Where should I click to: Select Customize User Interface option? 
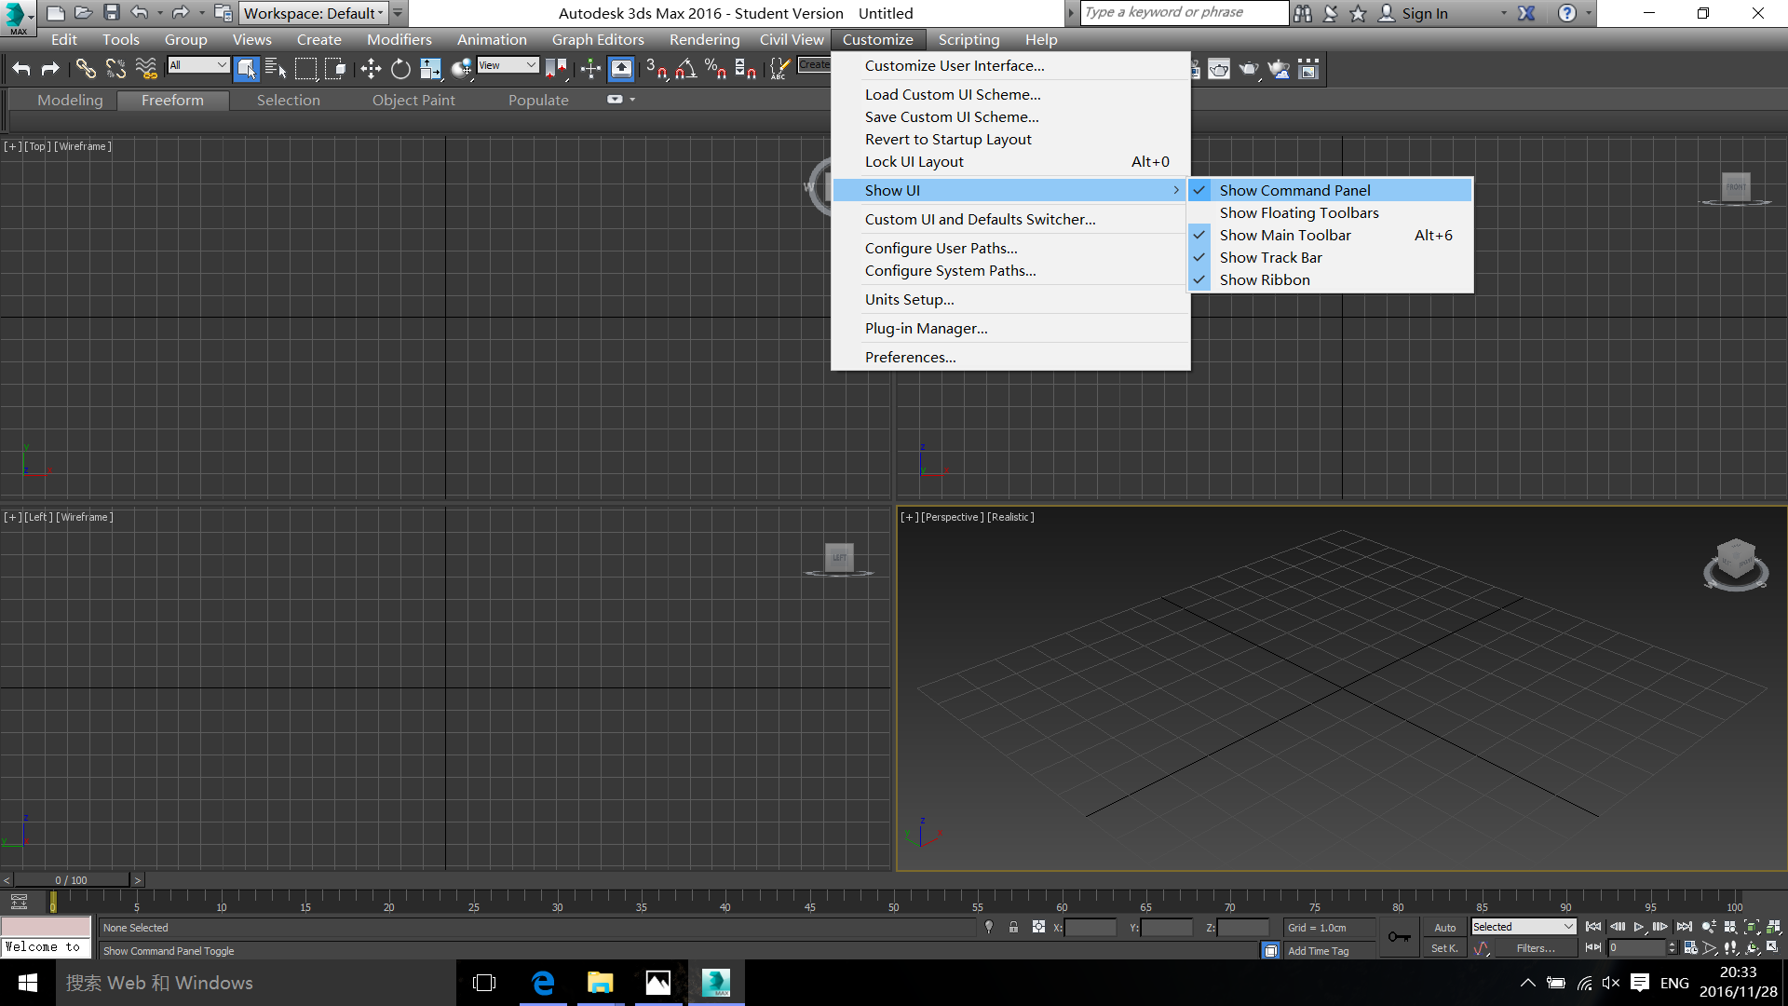tap(955, 65)
